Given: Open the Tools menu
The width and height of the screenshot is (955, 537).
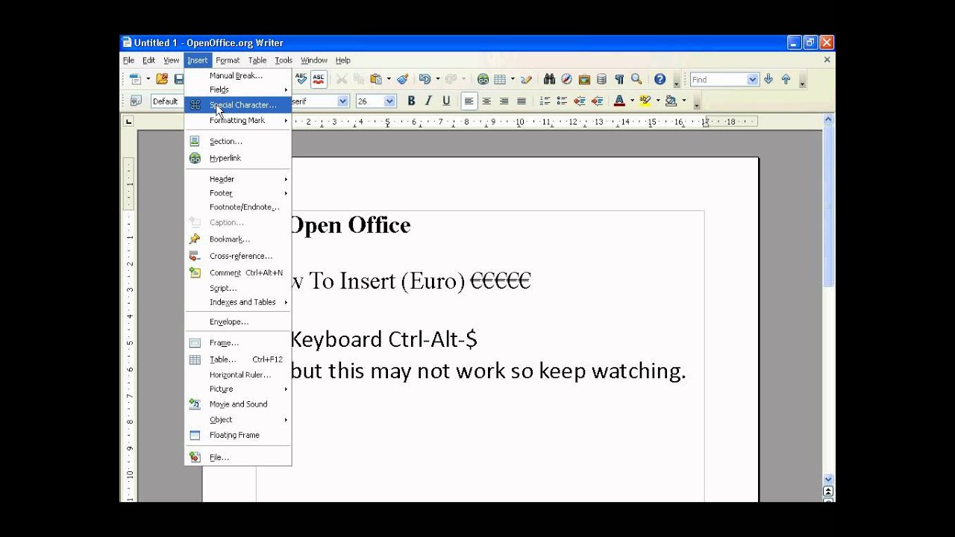Looking at the screenshot, I should pos(284,60).
